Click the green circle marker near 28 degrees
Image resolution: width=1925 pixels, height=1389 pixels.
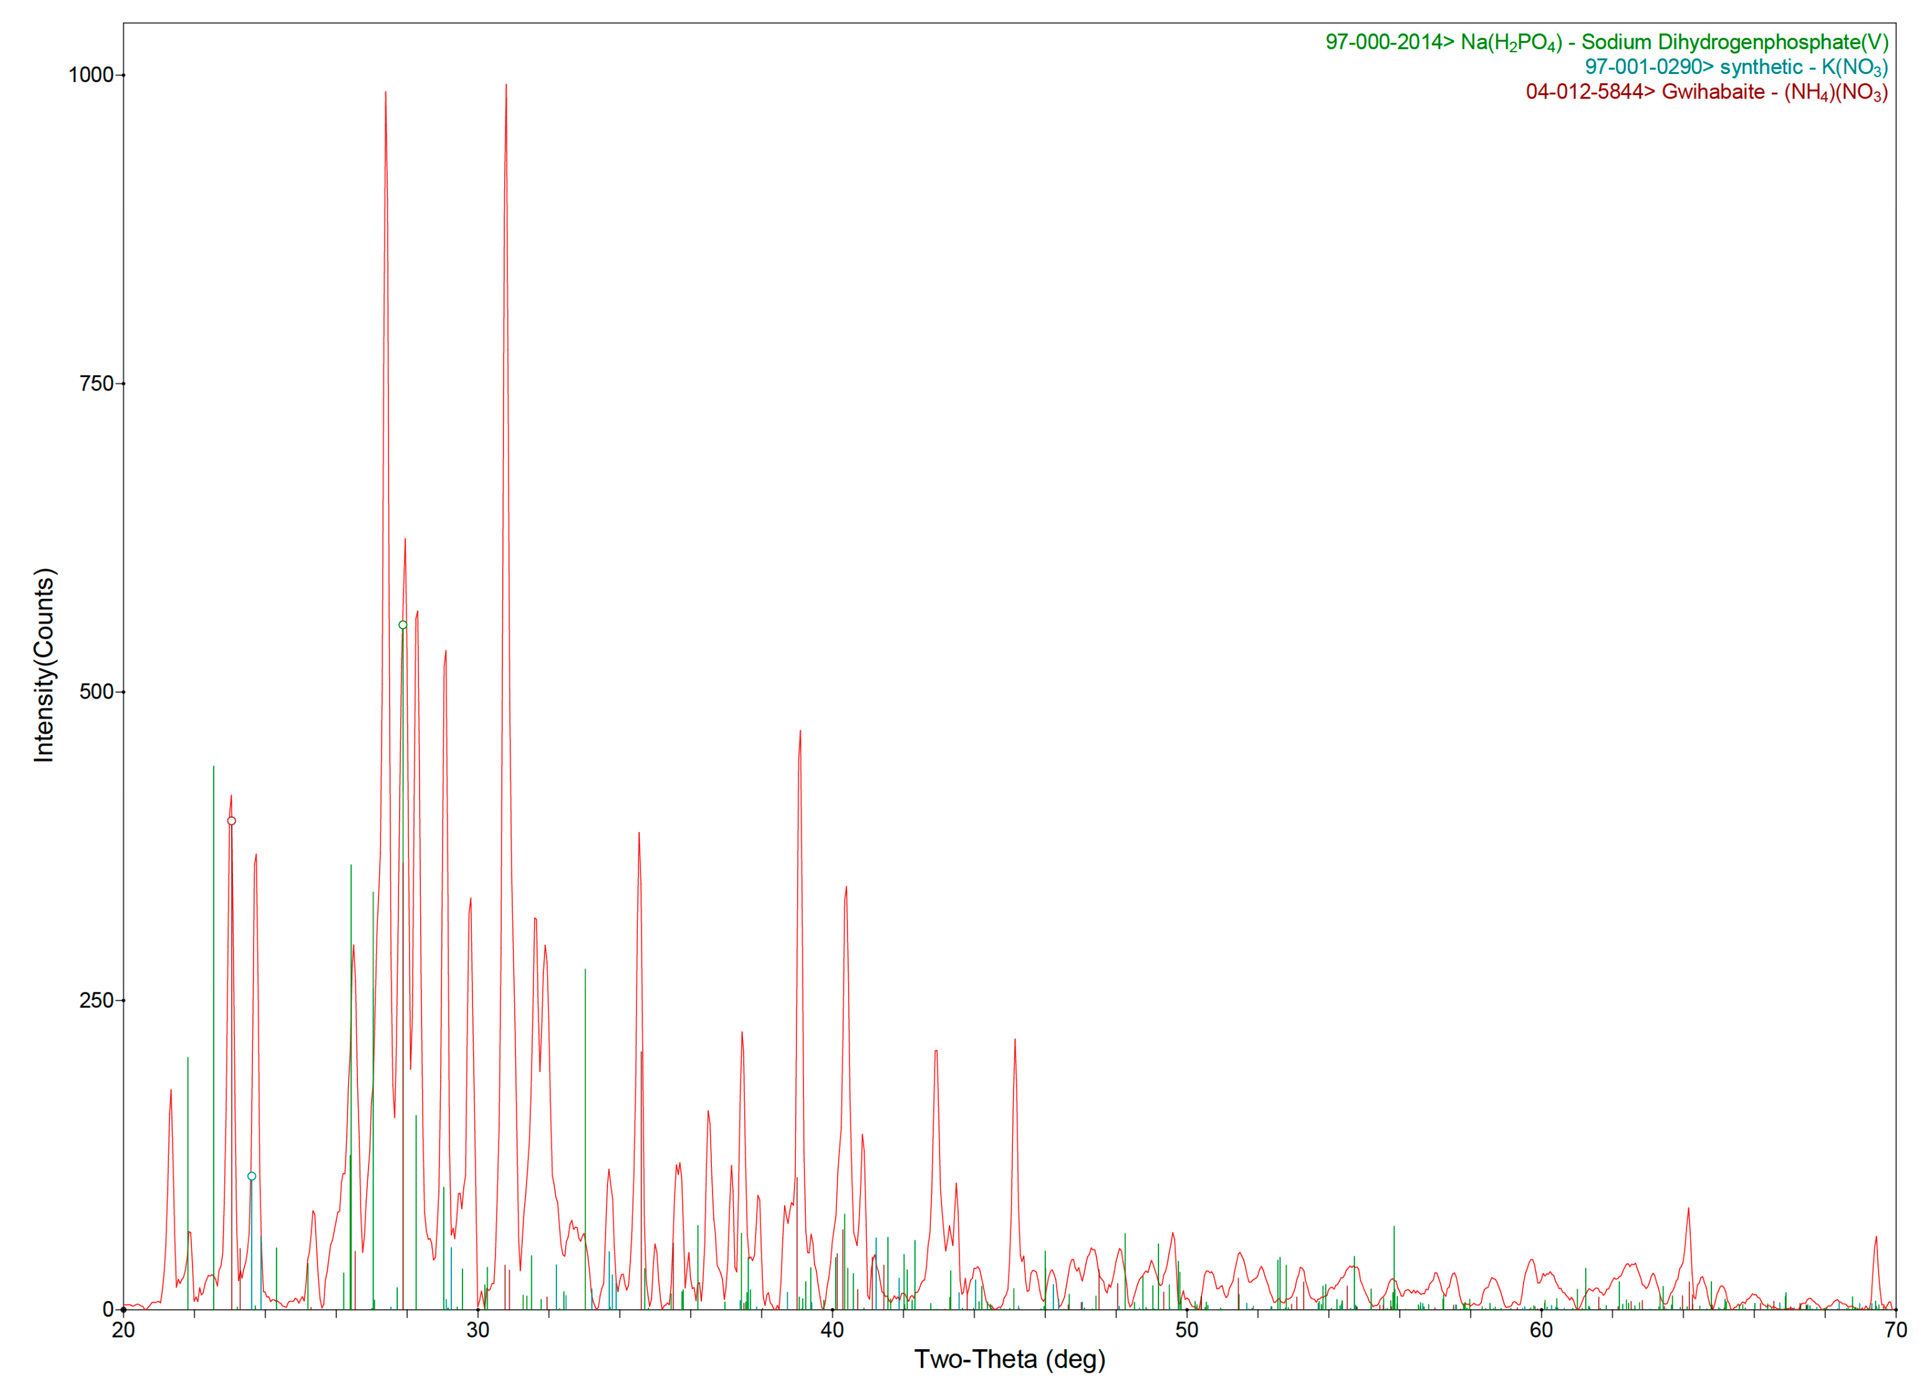[x=403, y=625]
